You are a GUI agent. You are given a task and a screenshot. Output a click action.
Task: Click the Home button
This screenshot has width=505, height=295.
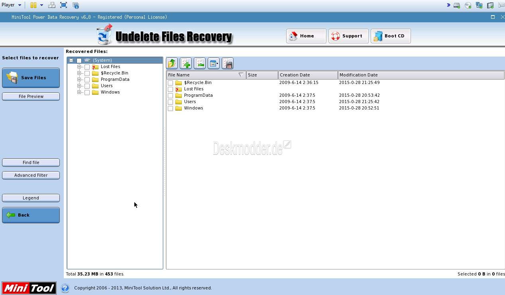click(x=306, y=36)
